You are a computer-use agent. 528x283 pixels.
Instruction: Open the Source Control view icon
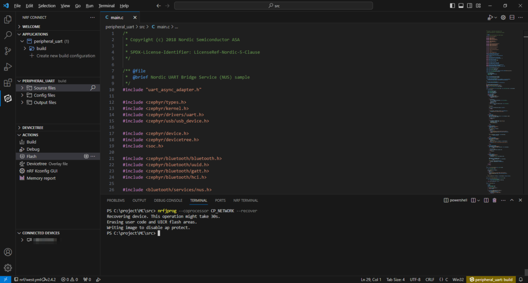point(7,51)
